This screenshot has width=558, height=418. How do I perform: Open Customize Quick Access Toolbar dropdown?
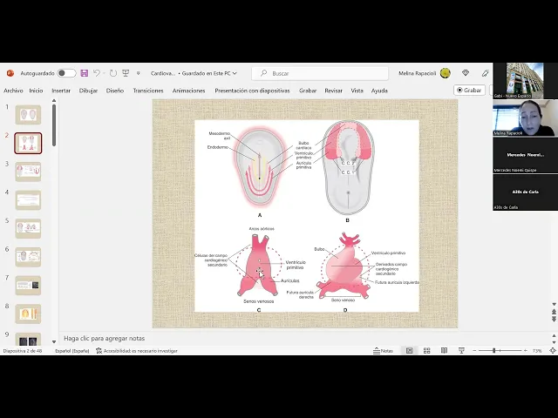(x=139, y=73)
